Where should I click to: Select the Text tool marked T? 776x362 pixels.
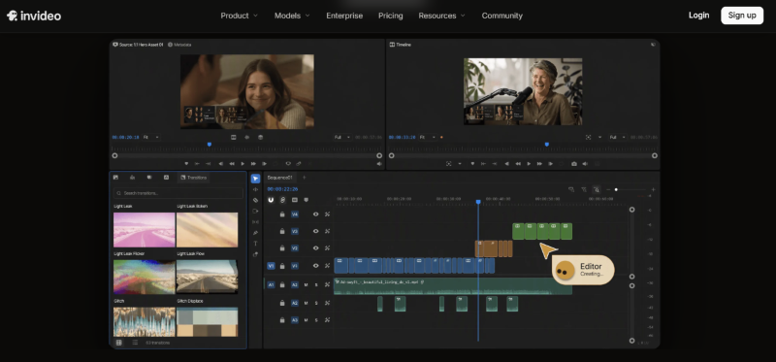(255, 244)
